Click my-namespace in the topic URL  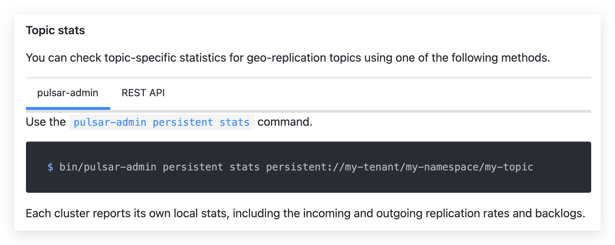442,167
